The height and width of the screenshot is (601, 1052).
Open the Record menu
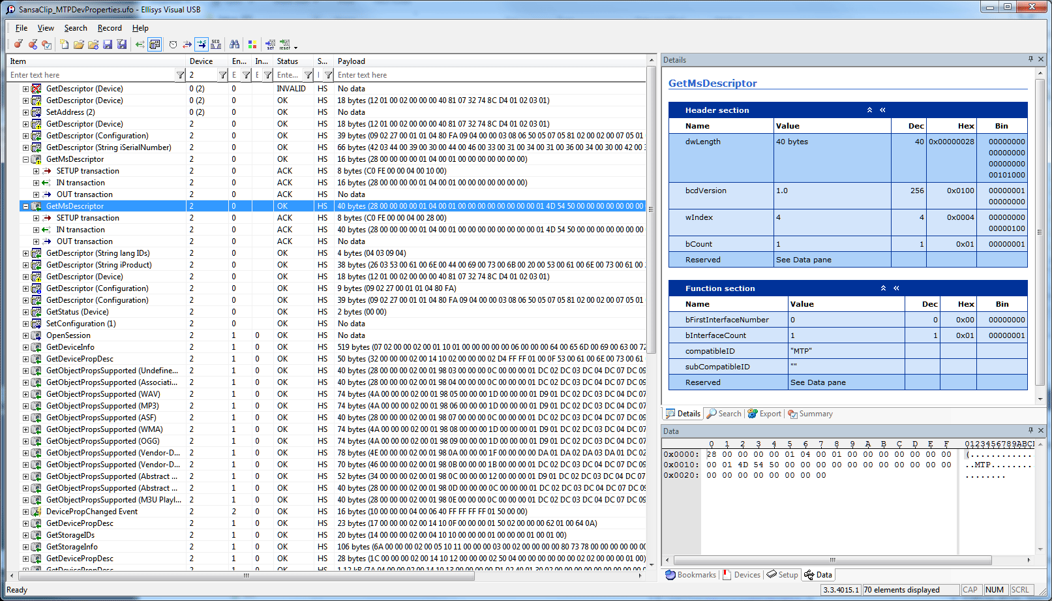point(110,28)
